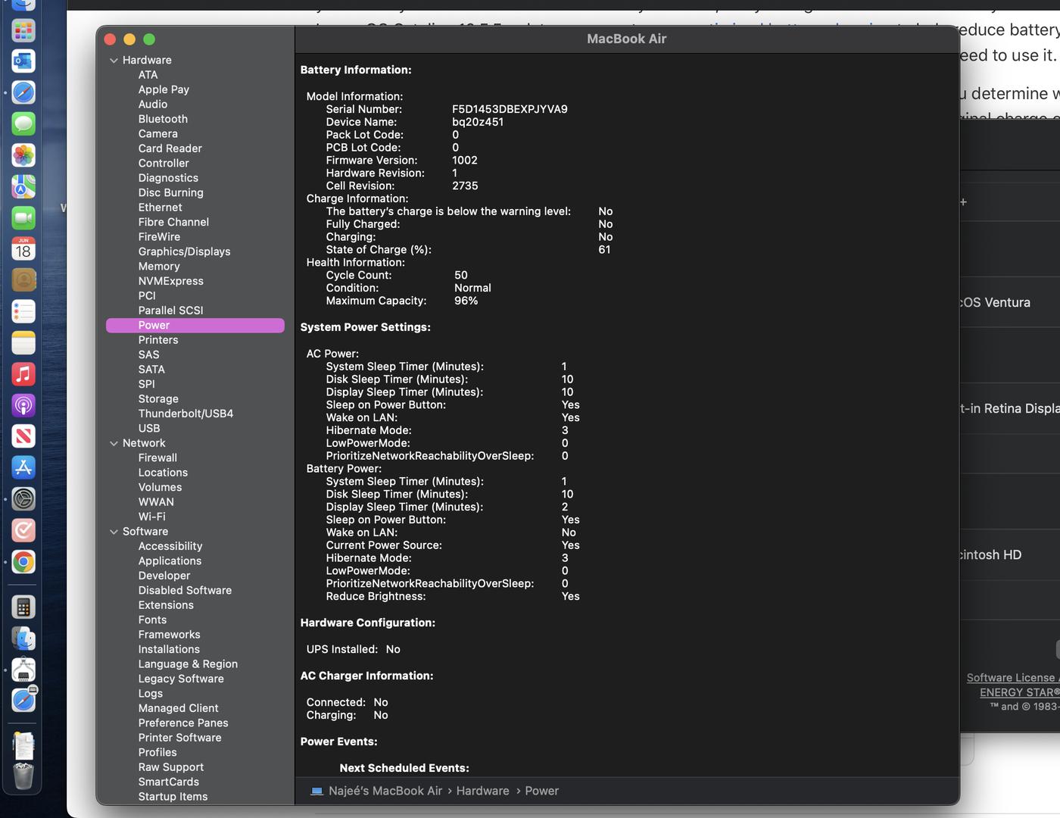The width and height of the screenshot is (1060, 818).
Task: Open ENERGY STAR link in About window
Action: (1019, 692)
